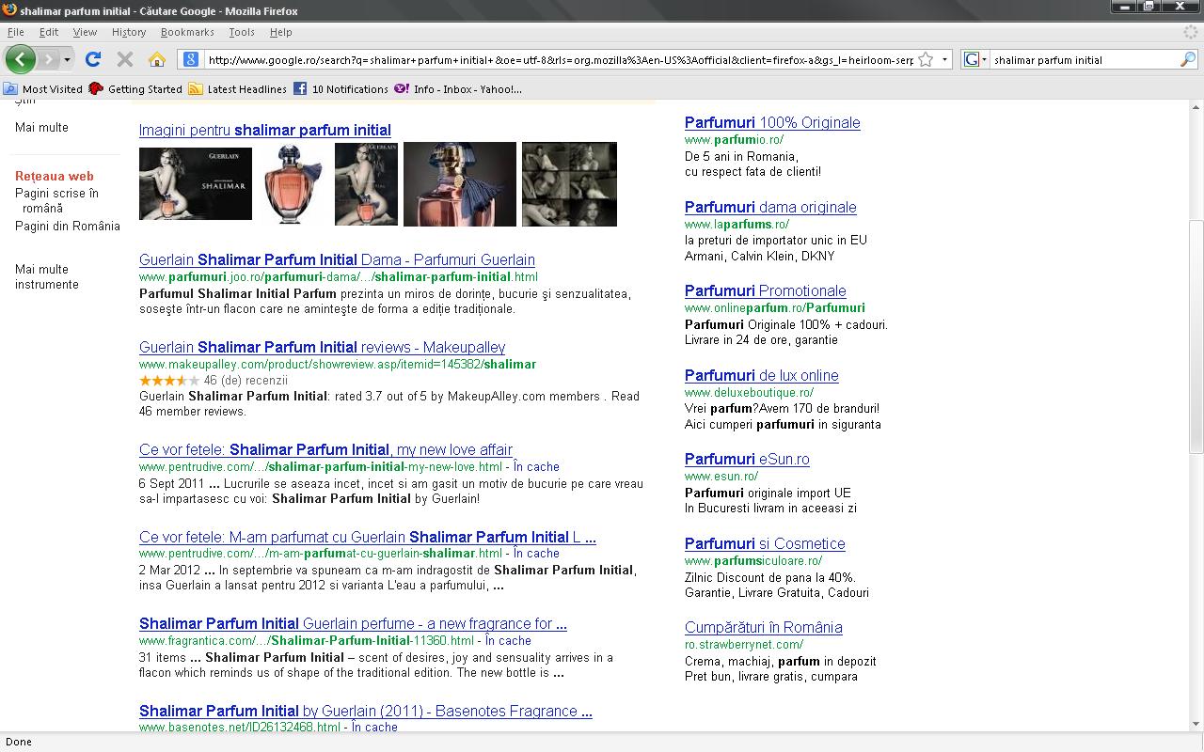Open the Latest Headlines feed bookmark
This screenshot has height=752, width=1204.
238,89
